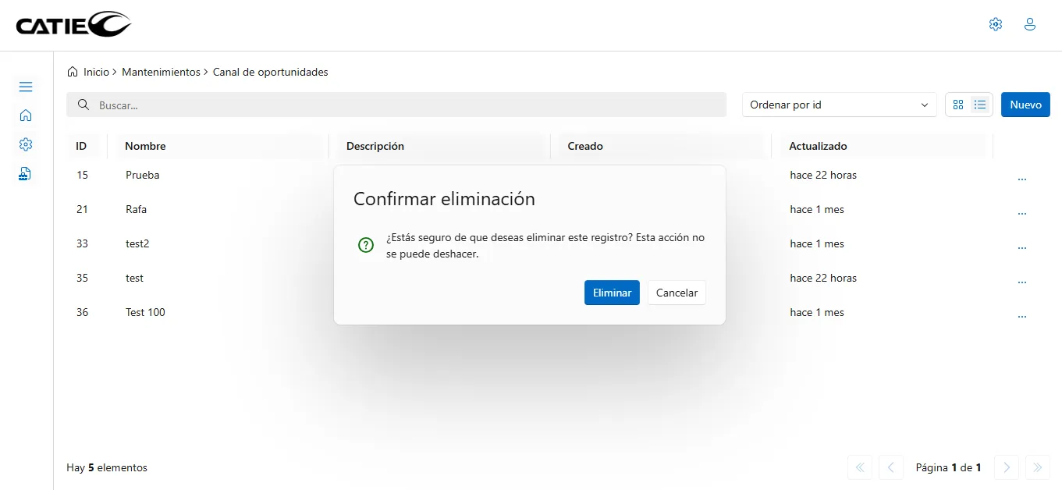Open the sidebar document report icon
The height and width of the screenshot is (490, 1062).
click(26, 174)
